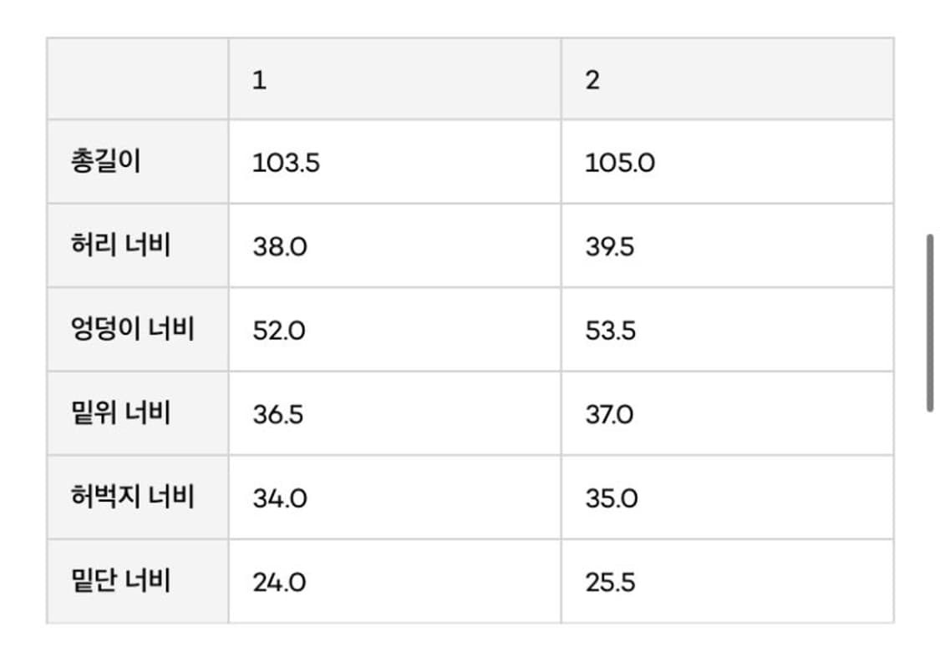This screenshot has width=940, height=667.
Task: Select the 105.0 total length cell
Action: 620,164
